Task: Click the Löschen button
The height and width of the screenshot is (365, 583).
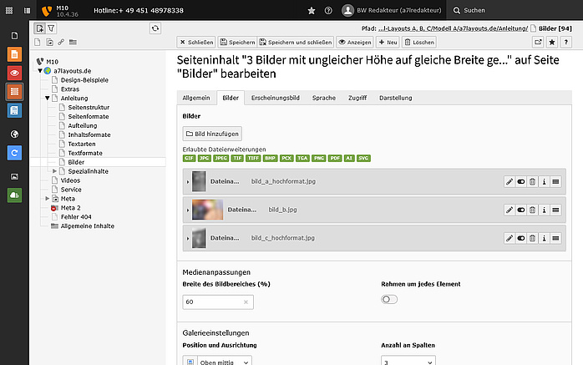Action: point(419,42)
